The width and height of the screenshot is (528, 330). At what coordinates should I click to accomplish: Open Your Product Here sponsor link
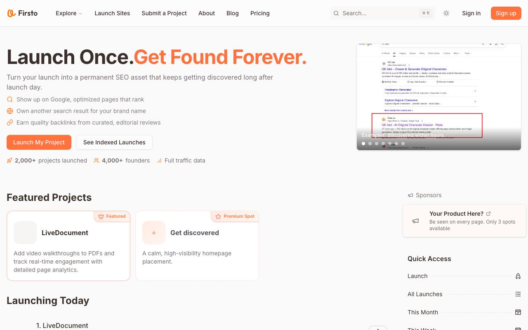pyautogui.click(x=456, y=214)
